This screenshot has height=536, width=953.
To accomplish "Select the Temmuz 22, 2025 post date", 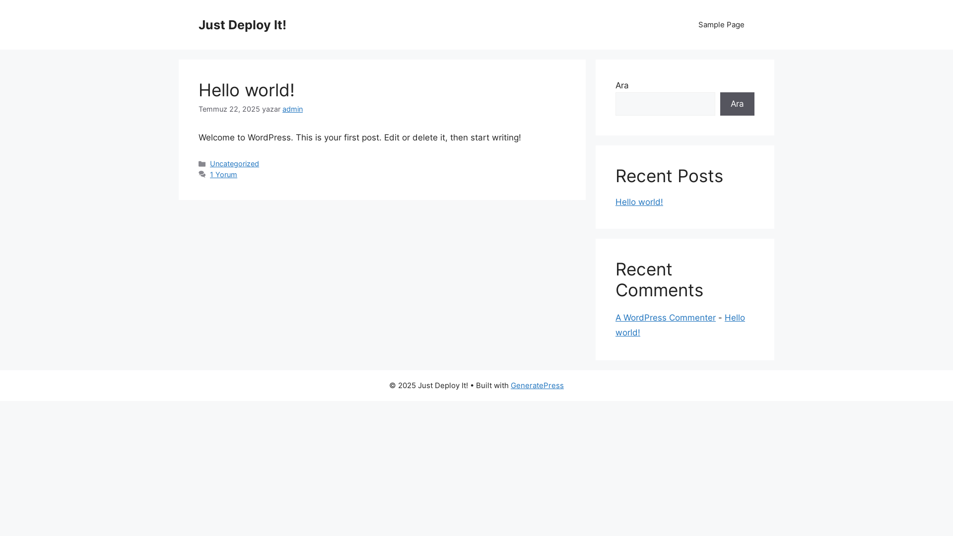I will pyautogui.click(x=229, y=109).
